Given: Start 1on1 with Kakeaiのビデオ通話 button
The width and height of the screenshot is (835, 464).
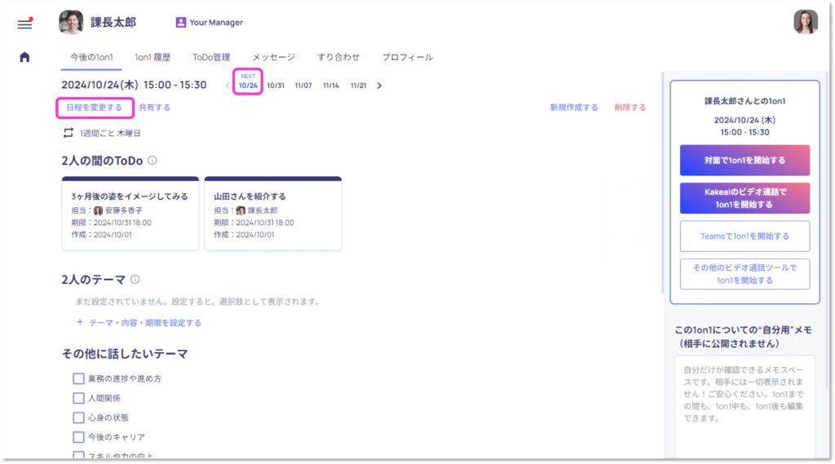Looking at the screenshot, I should coord(745,198).
